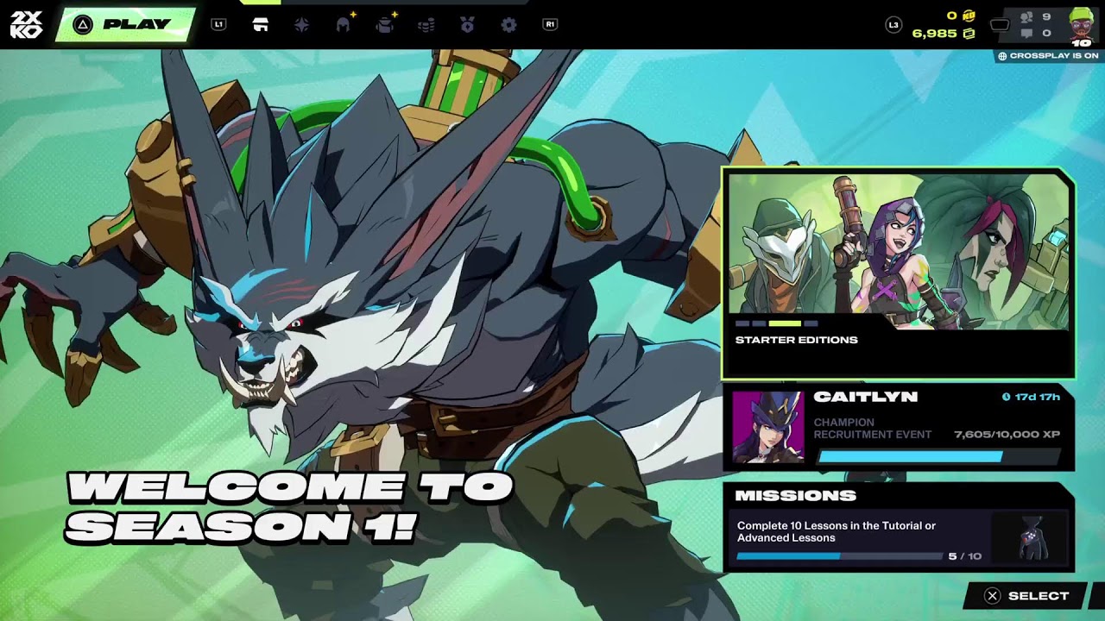Open the MISSIONS panel header
This screenshot has height=621, width=1105.
pos(796,496)
